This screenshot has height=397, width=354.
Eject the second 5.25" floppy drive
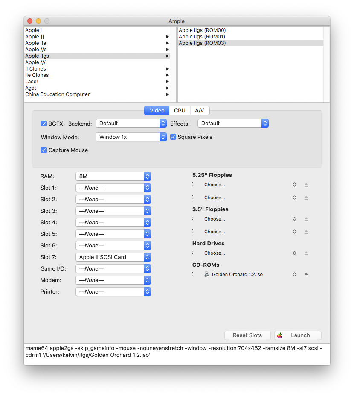click(x=306, y=197)
